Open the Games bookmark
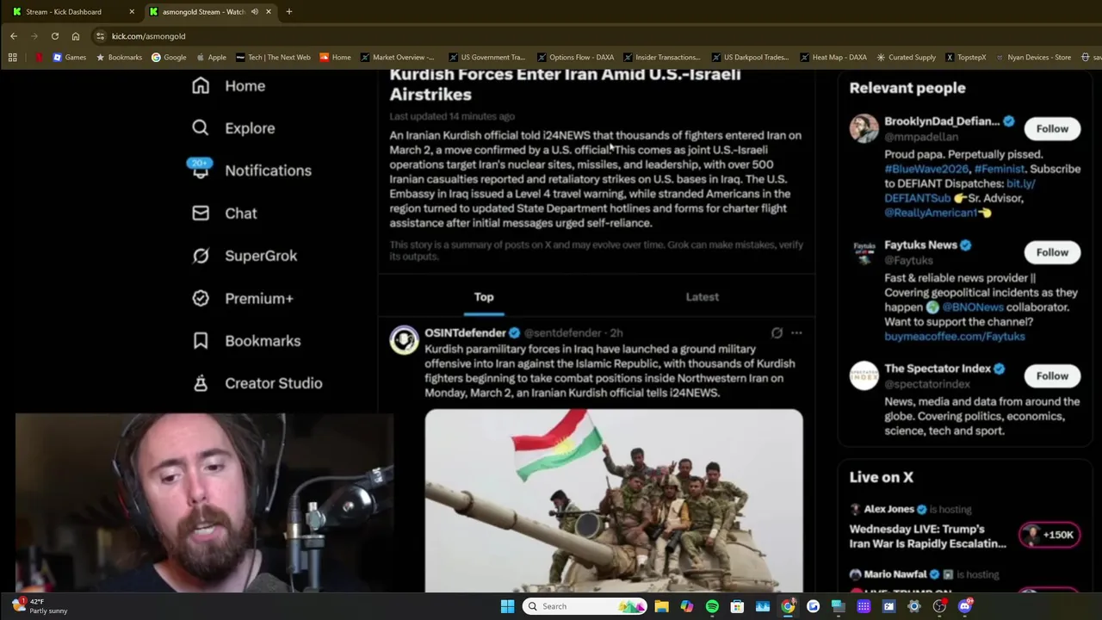The image size is (1102, 620). click(x=70, y=58)
